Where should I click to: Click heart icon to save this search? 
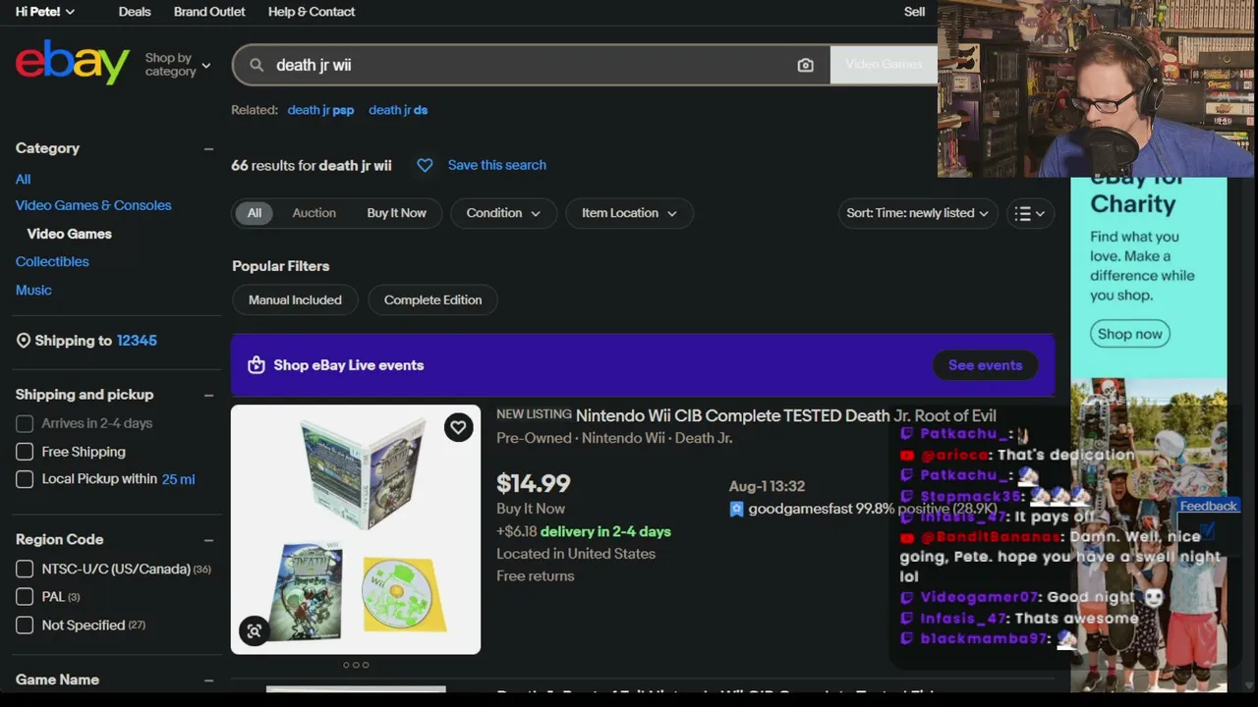425,165
